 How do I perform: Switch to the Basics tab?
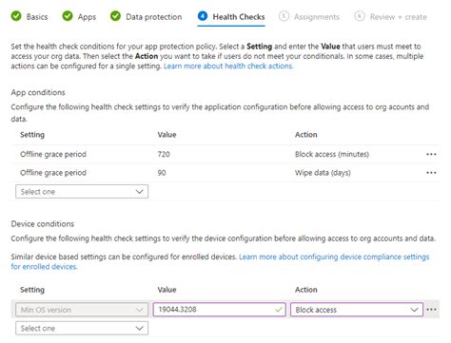click(x=37, y=17)
